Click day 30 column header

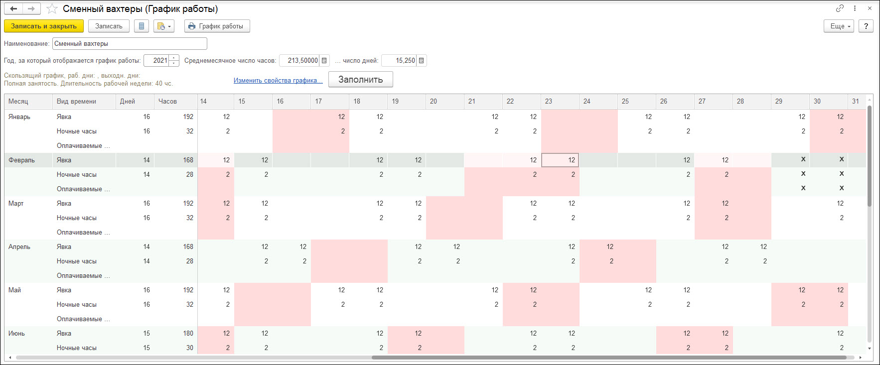tap(829, 101)
